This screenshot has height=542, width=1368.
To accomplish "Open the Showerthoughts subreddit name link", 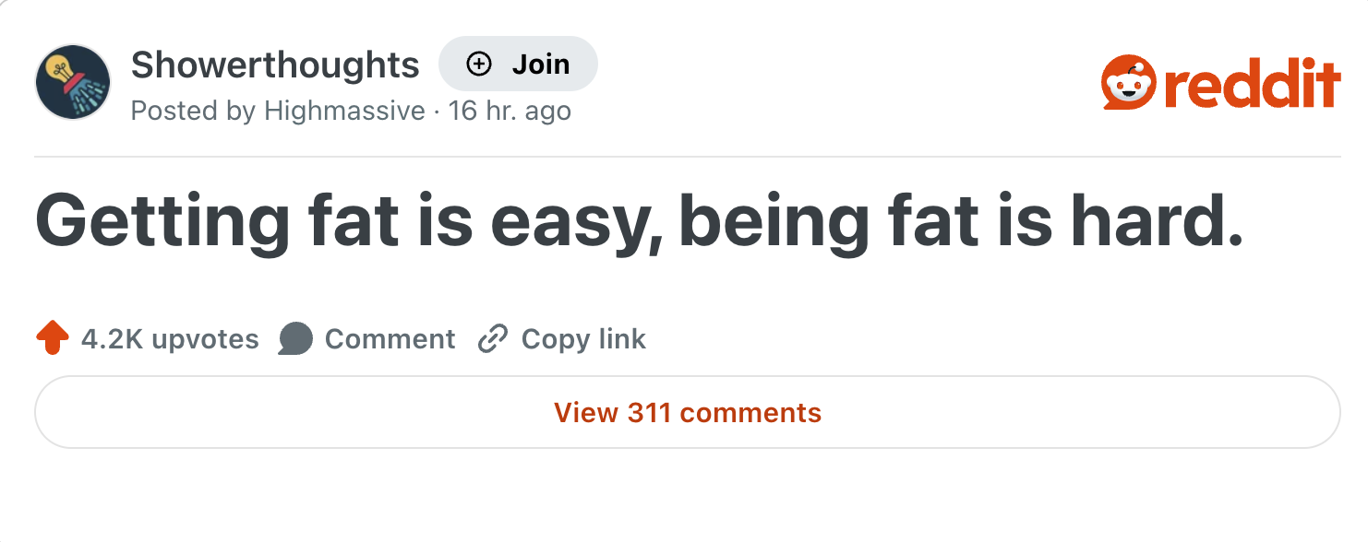I will point(275,65).
